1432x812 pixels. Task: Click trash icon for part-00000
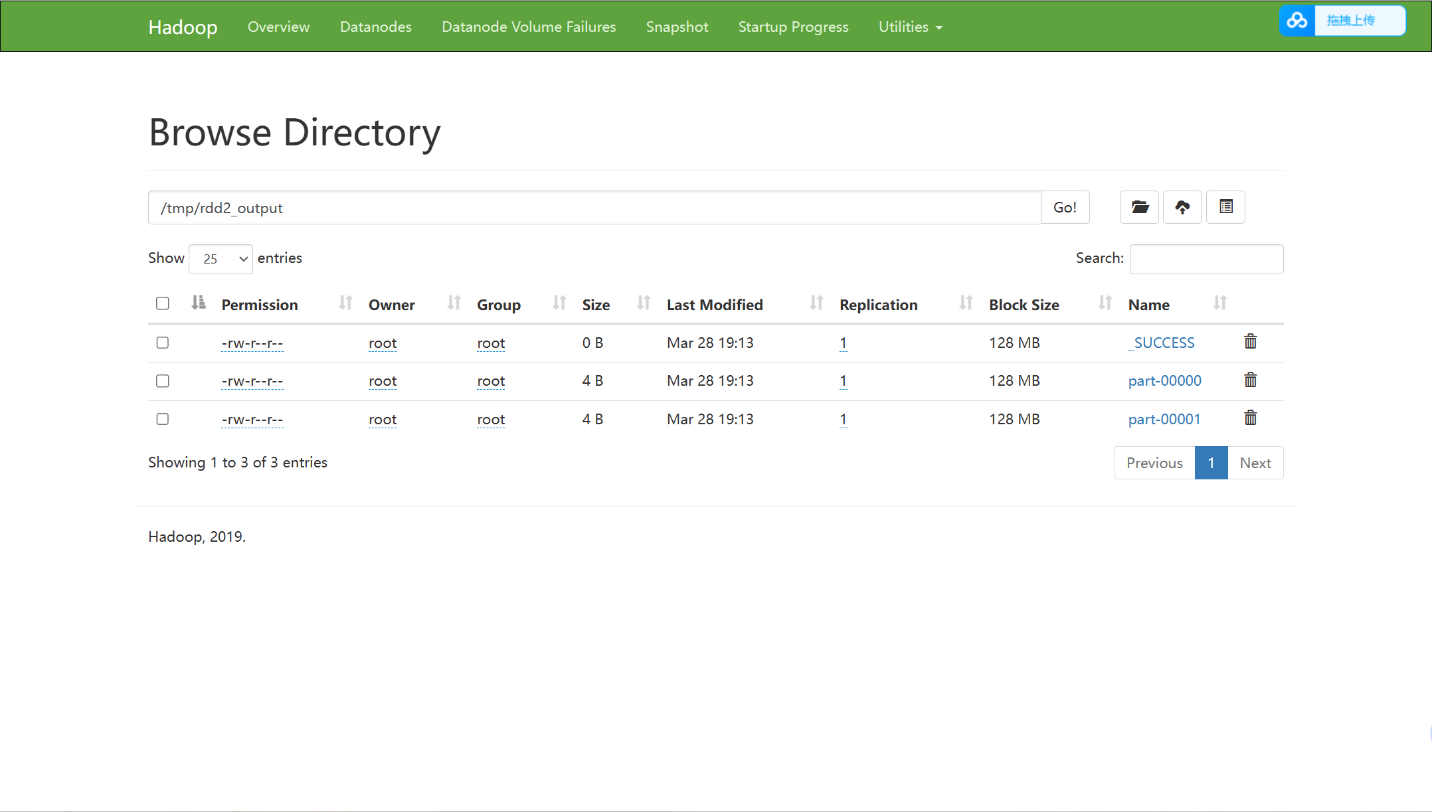[x=1250, y=380]
